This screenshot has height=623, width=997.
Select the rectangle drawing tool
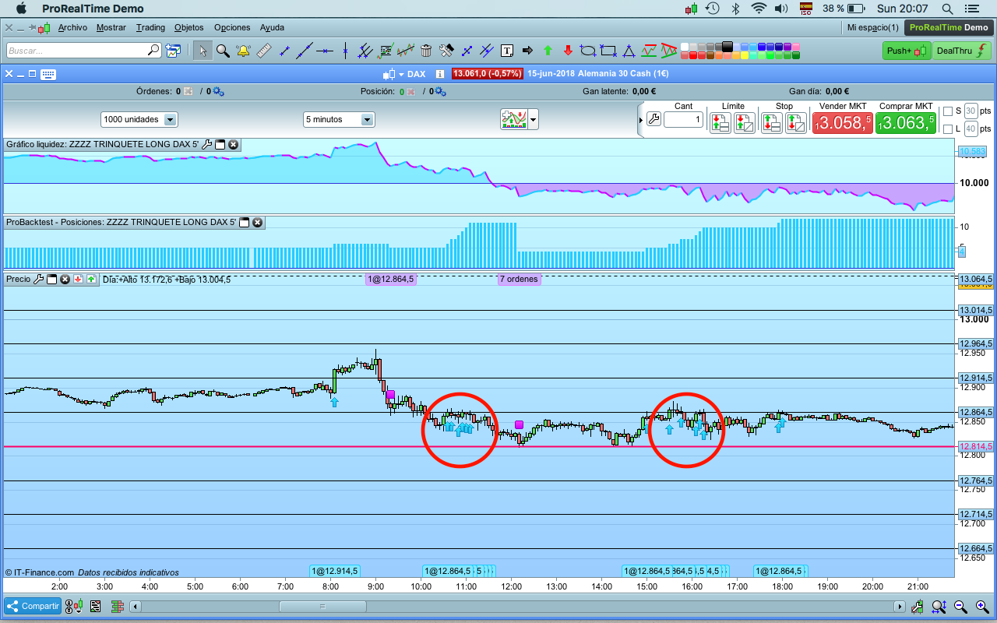[x=608, y=51]
